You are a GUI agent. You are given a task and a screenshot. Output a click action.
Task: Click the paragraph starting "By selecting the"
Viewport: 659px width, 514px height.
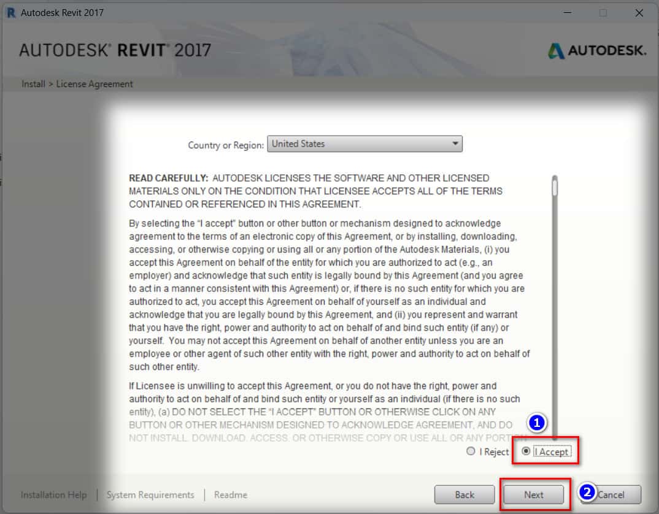pos(329,294)
